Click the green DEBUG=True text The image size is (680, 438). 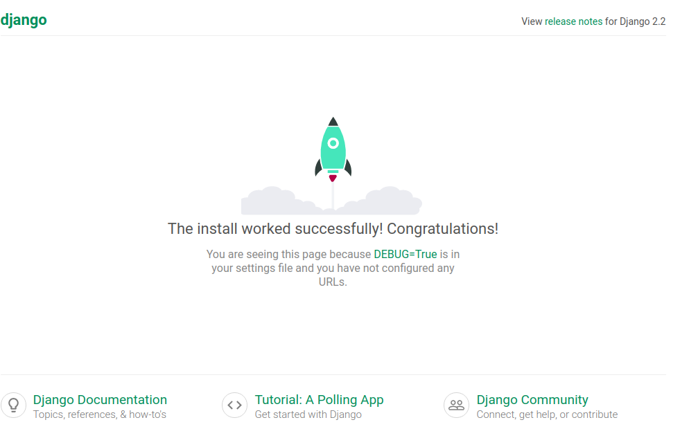tap(406, 255)
